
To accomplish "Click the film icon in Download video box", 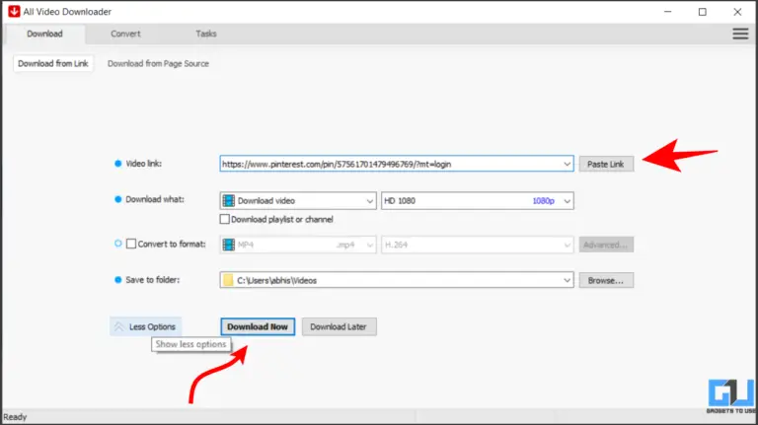I will 229,201.
